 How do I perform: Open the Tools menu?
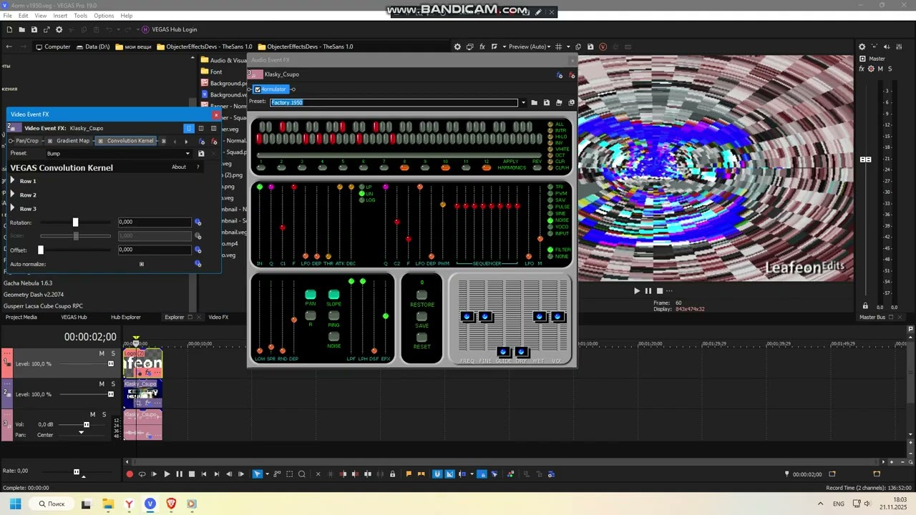80,15
